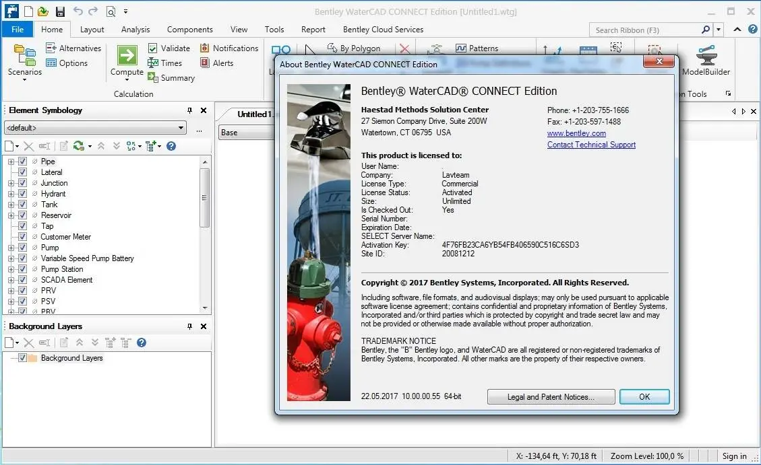Select By Polygon tool
The image size is (761, 465).
coord(354,48)
